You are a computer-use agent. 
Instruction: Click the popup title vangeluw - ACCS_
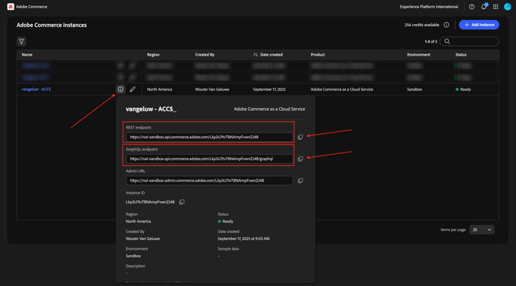(151, 109)
